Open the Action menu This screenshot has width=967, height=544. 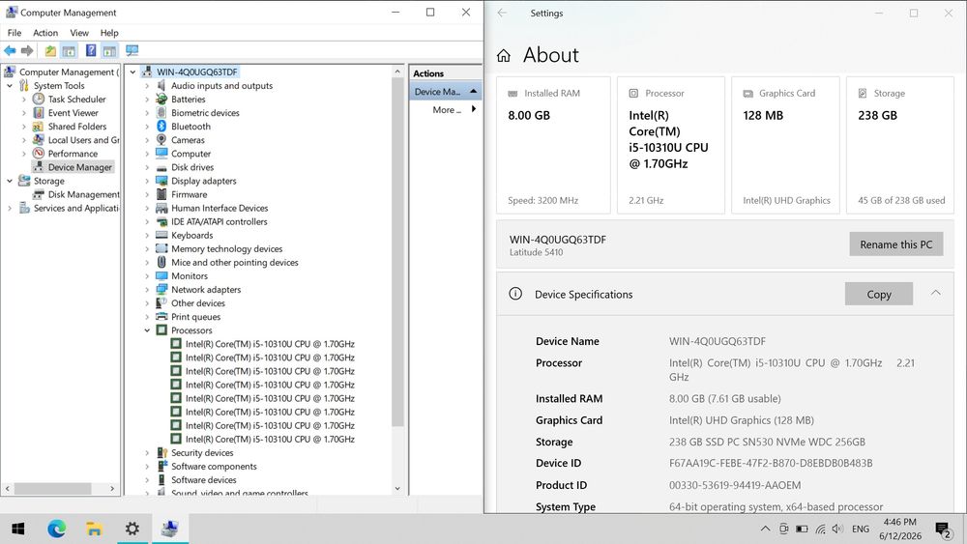point(45,33)
